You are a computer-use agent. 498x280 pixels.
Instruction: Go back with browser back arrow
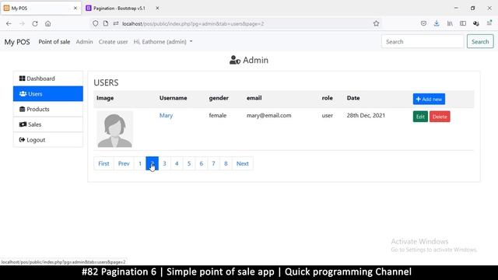tap(9, 23)
